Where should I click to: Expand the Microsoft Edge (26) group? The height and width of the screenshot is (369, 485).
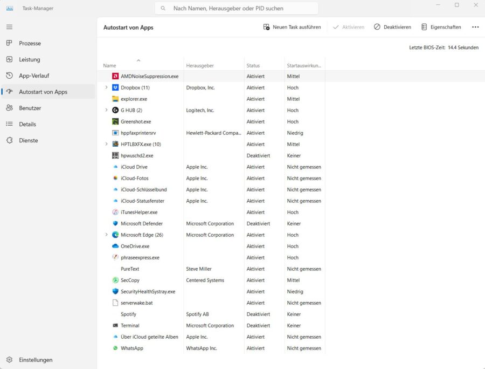point(106,235)
